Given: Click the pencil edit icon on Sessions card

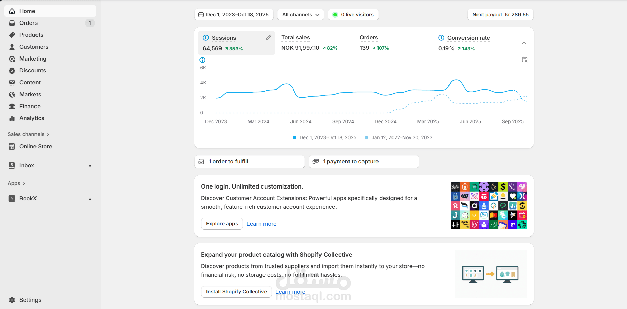Looking at the screenshot, I should [269, 37].
